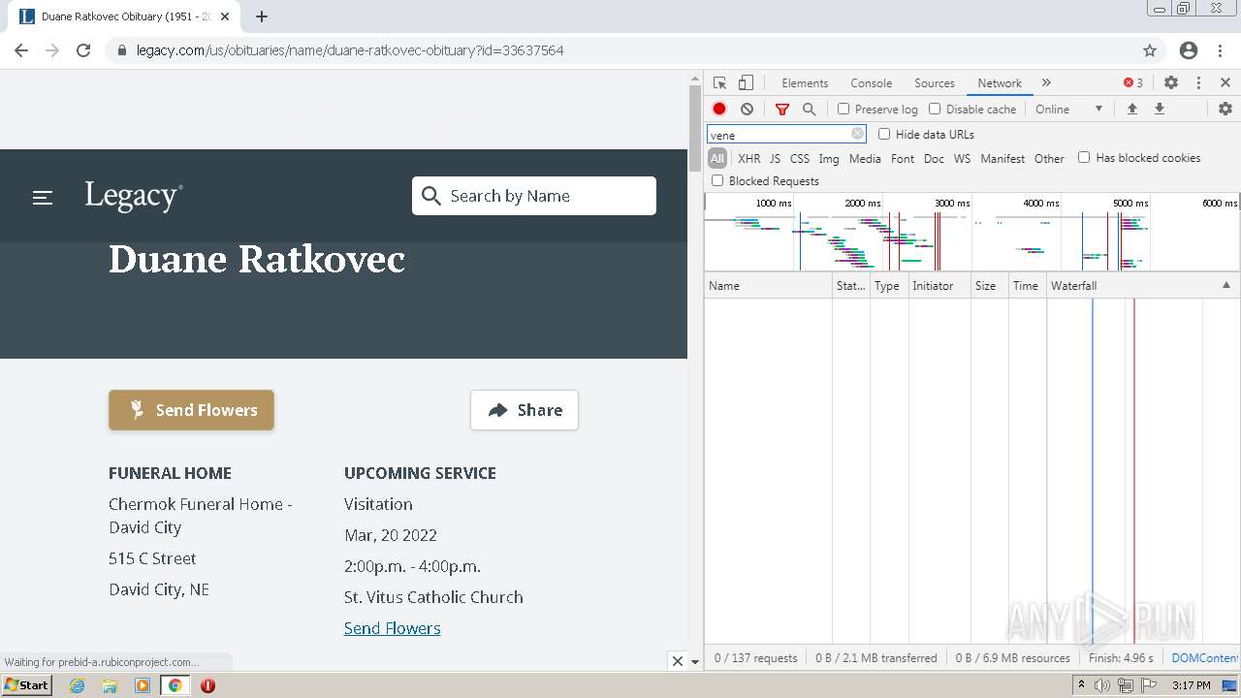This screenshot has height=698, width=1241.
Task: Click the taskbar volume icon
Action: pyautogui.click(x=1102, y=685)
